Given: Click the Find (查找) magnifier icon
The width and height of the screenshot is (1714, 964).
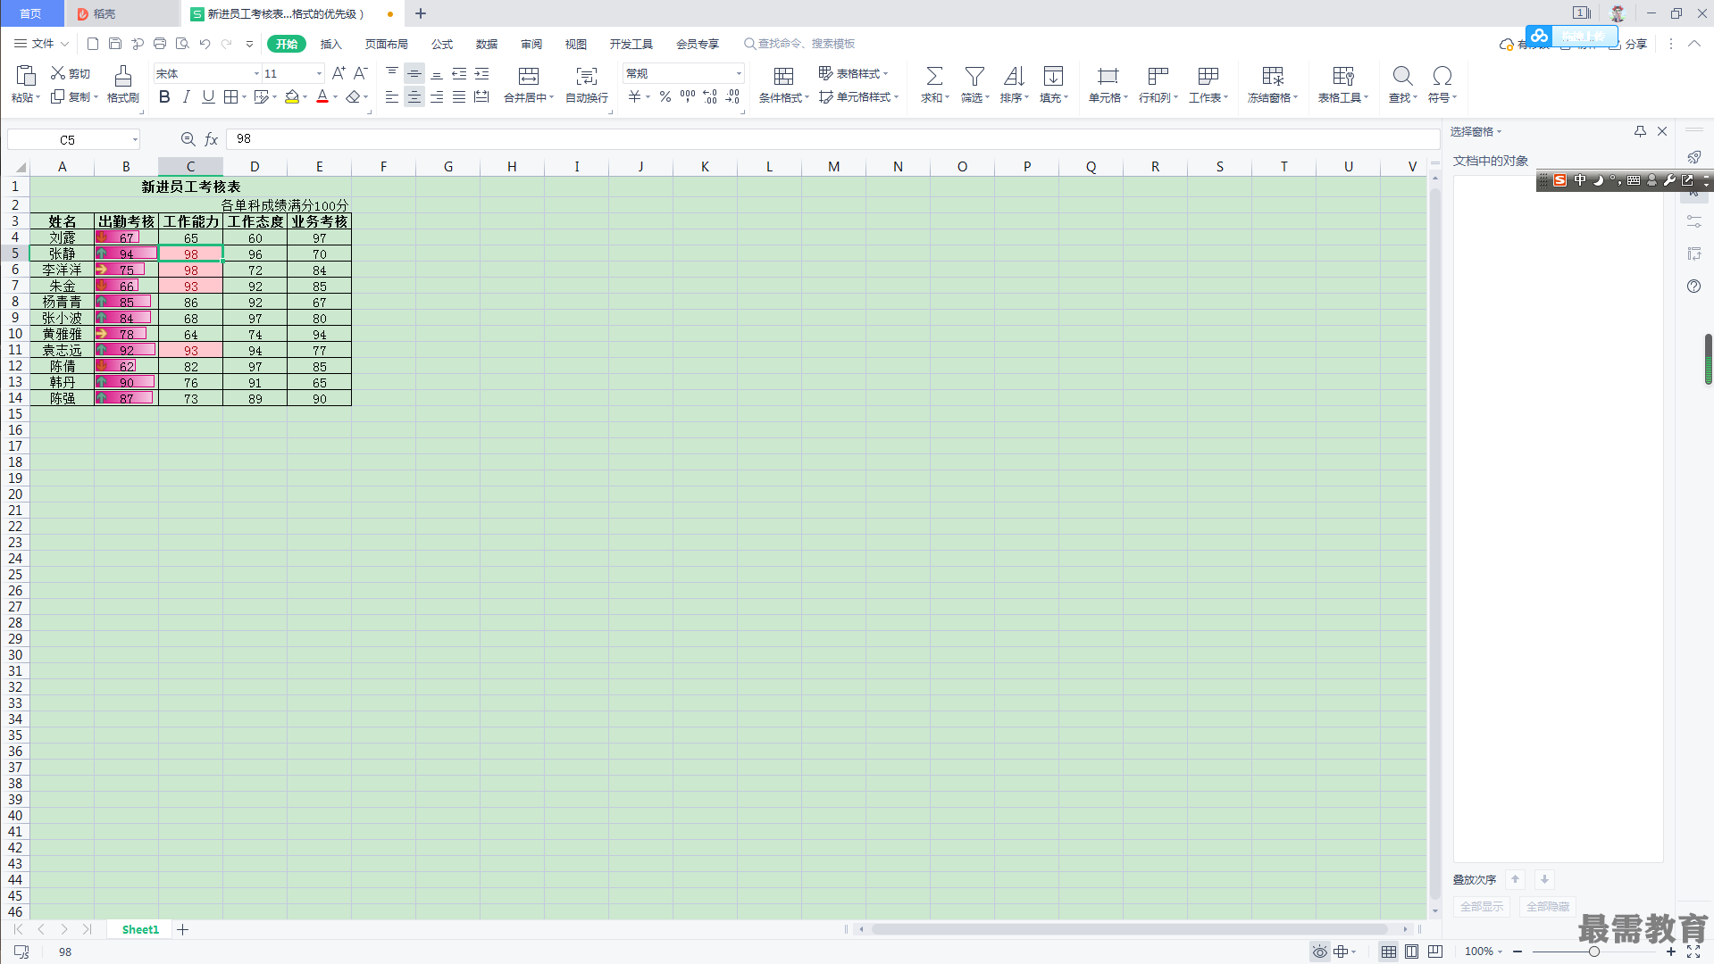Looking at the screenshot, I should click(x=1402, y=76).
